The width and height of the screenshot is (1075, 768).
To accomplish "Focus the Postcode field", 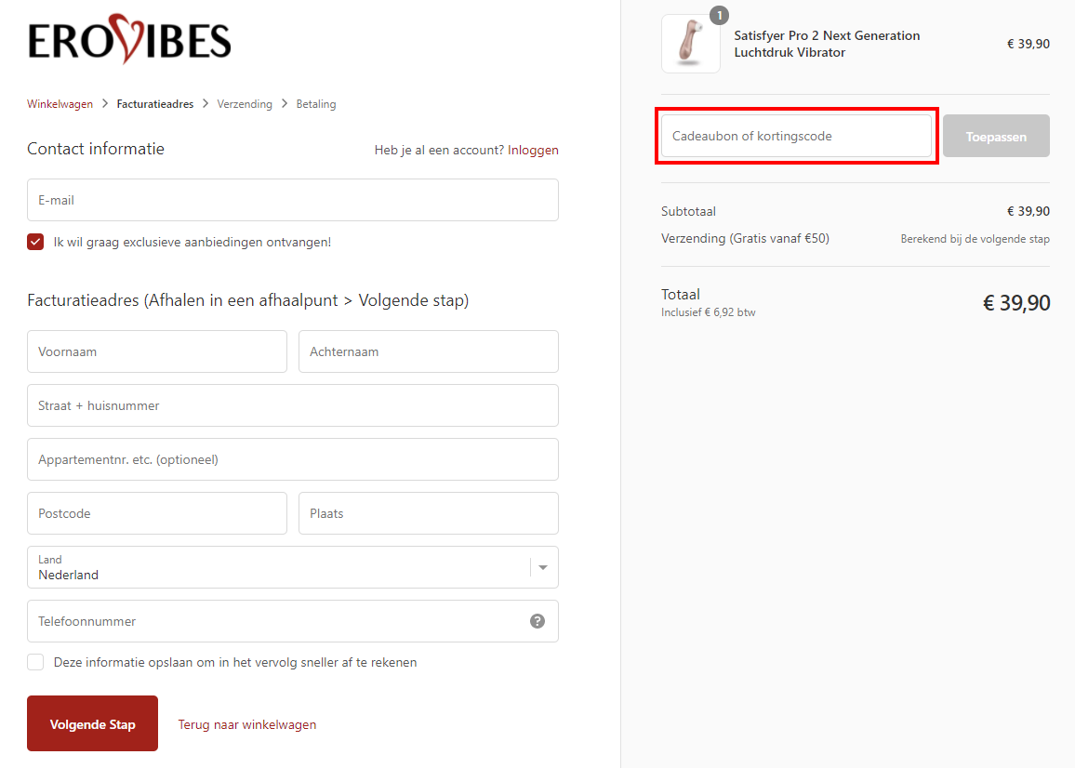I will pyautogui.click(x=157, y=513).
